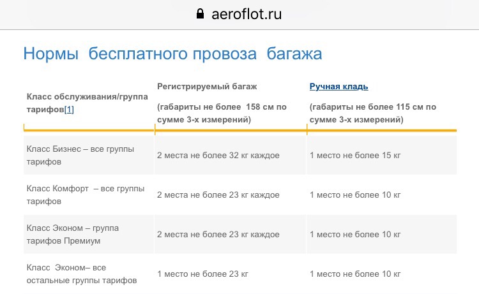Click the "Класс Комфорт" row label

coord(85,195)
